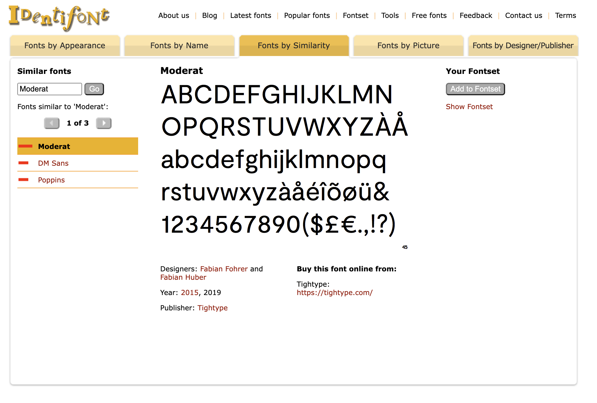597x403 pixels.
Task: Switch to Fonts by Name tab
Action: pos(179,46)
